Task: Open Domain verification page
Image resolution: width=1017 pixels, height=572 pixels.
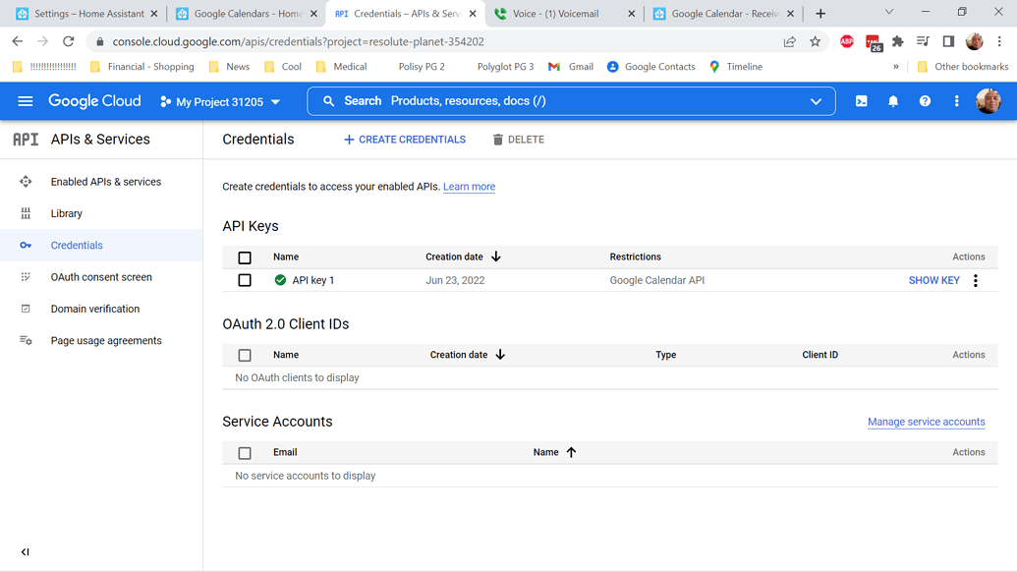Action: [x=94, y=309]
